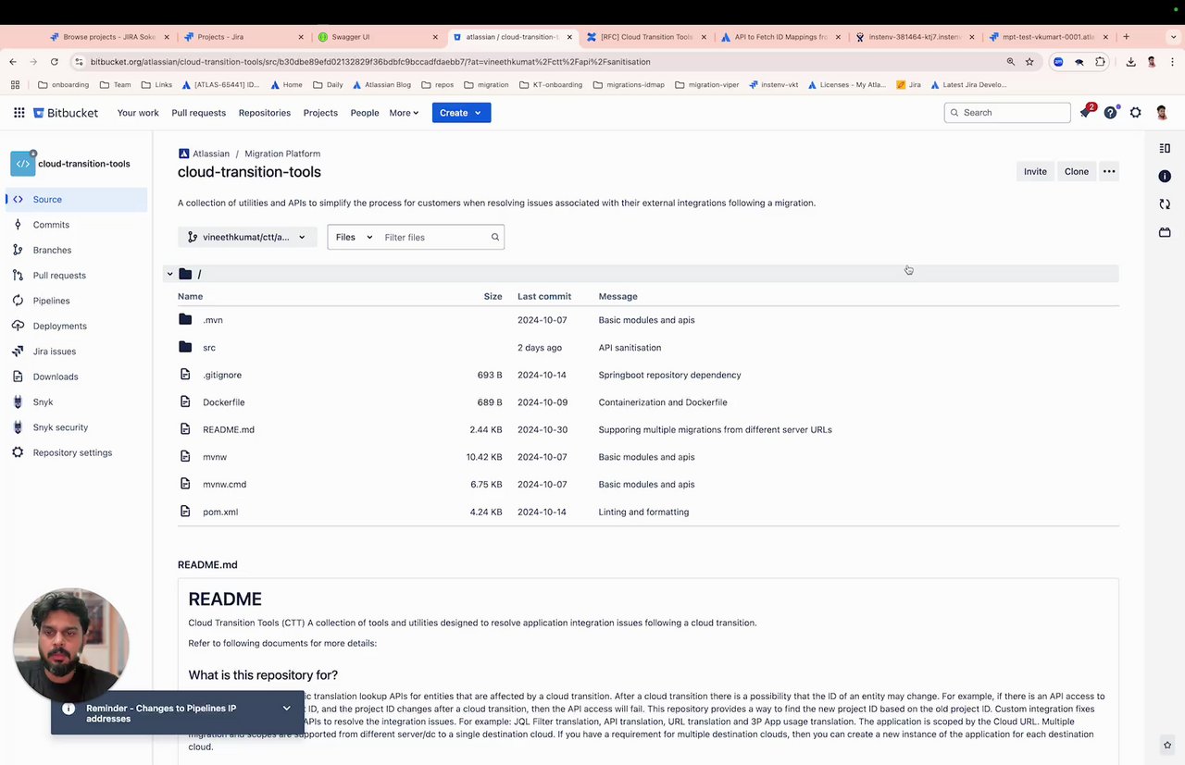Open a new browser tab with plus
1185x765 pixels.
tap(1126, 37)
